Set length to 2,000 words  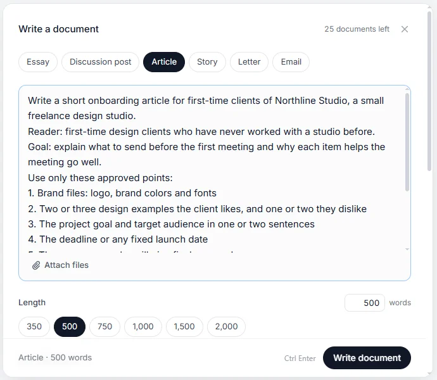(x=226, y=326)
